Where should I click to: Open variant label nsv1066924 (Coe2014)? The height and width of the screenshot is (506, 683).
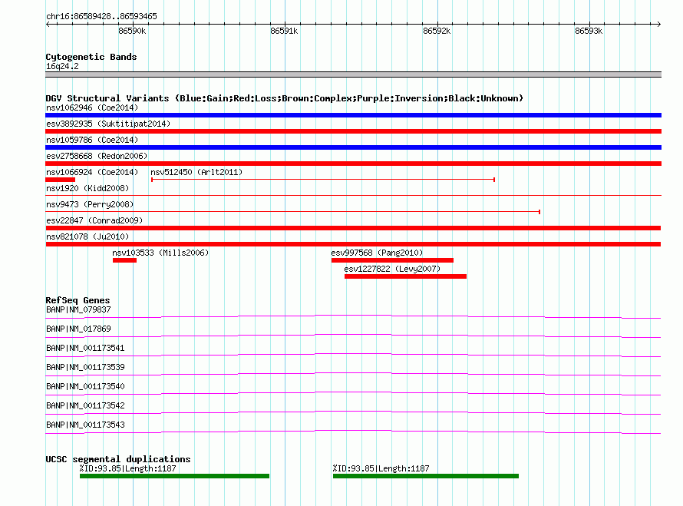pos(92,172)
